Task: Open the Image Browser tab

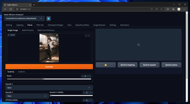Action: [x=99, y=25]
